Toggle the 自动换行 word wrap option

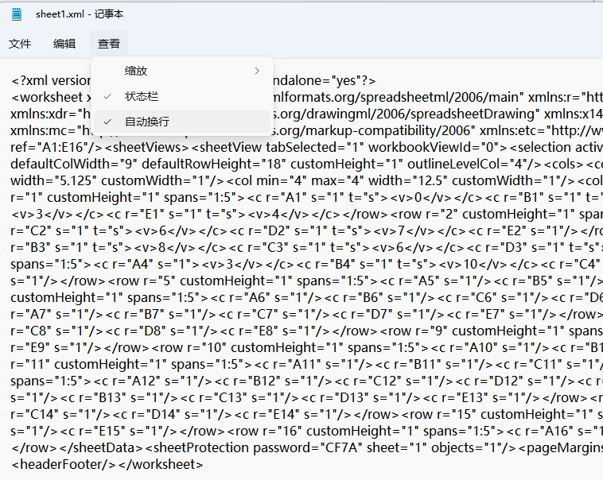click(x=182, y=122)
